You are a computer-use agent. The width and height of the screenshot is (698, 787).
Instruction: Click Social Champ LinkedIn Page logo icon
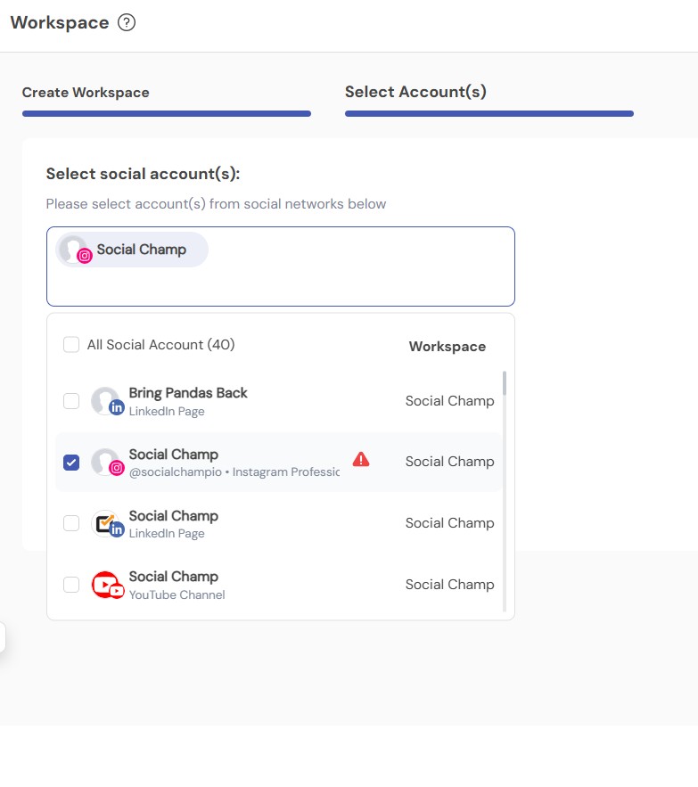click(x=107, y=523)
